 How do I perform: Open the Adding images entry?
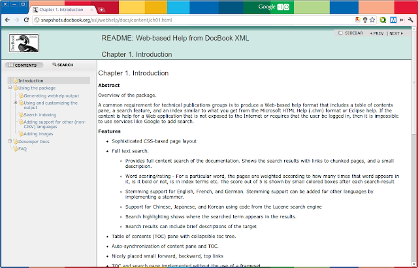point(39,134)
